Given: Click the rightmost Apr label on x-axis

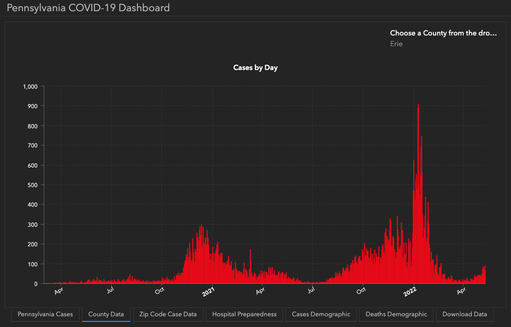Looking at the screenshot, I should click(461, 292).
